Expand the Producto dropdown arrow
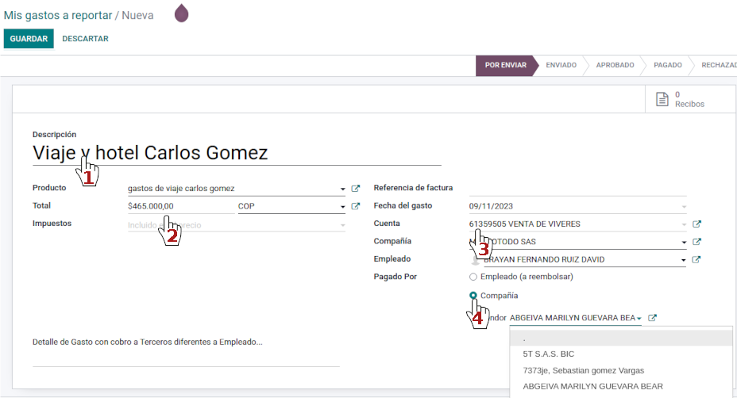 pyautogui.click(x=343, y=189)
